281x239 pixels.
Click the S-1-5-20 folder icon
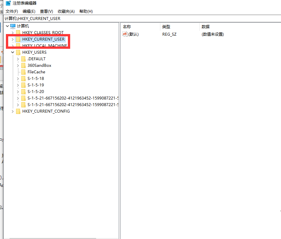23,91
